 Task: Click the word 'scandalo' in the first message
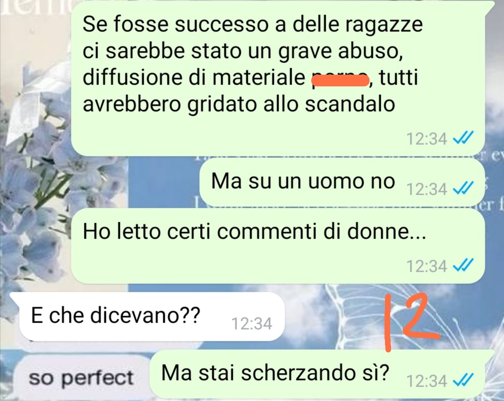coord(350,104)
